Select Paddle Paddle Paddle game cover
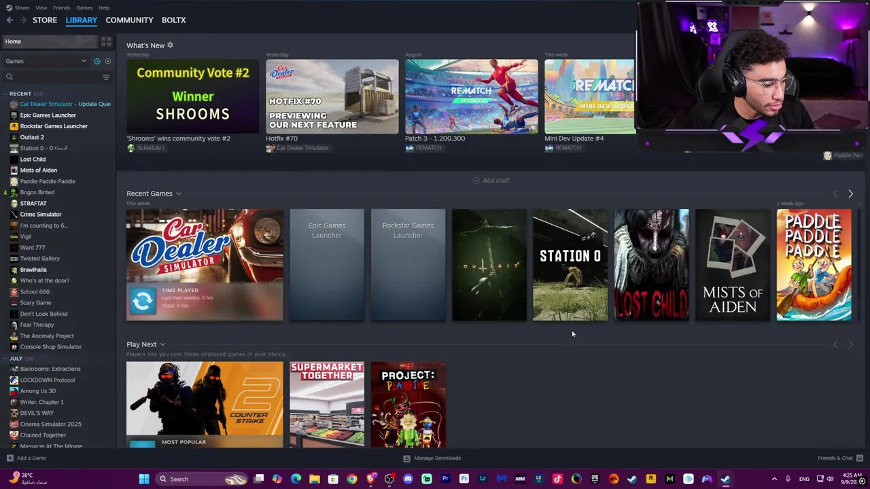Screen dimensions: 870x489 (x=814, y=265)
